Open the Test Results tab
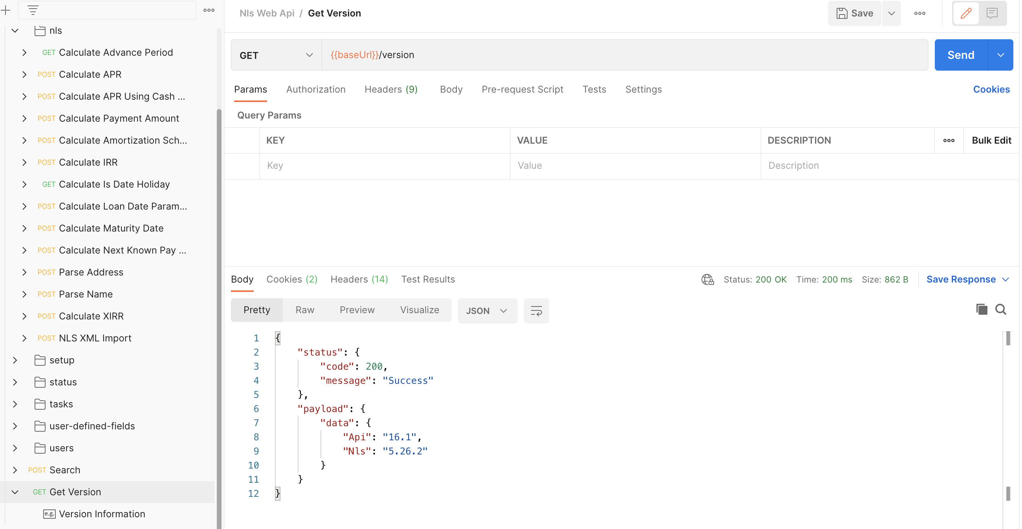Image resolution: width=1022 pixels, height=529 pixels. 428,279
